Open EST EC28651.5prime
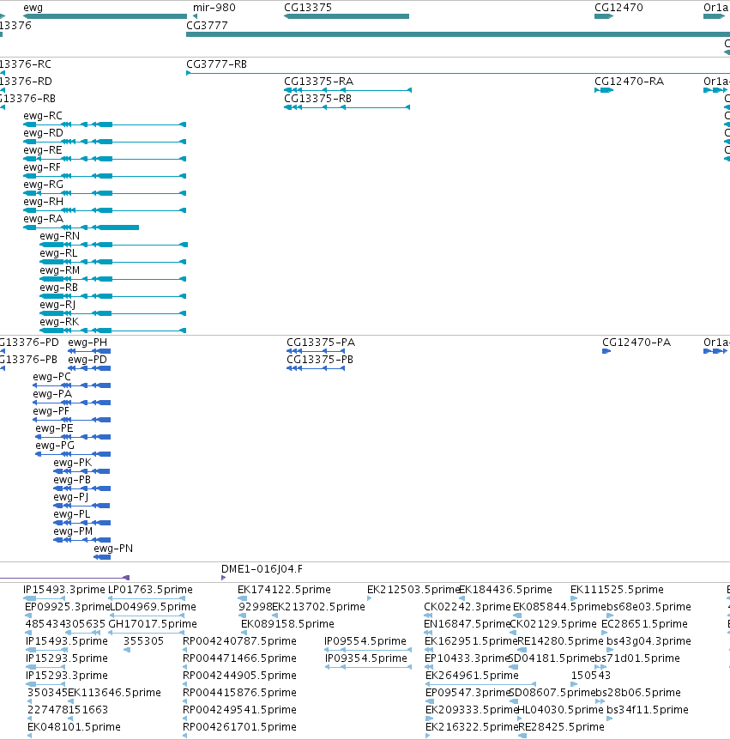 tap(605, 633)
